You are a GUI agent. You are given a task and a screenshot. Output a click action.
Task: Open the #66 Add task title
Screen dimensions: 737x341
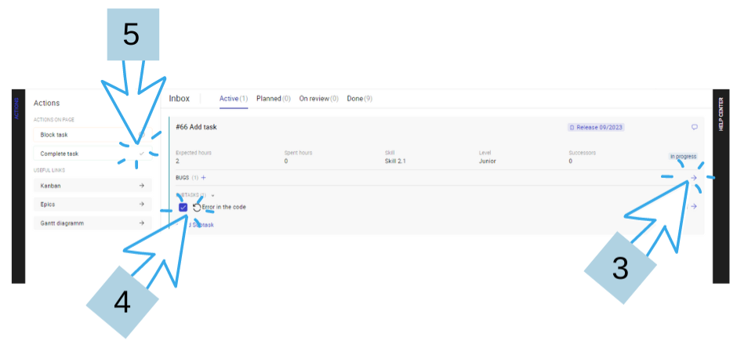(x=198, y=127)
